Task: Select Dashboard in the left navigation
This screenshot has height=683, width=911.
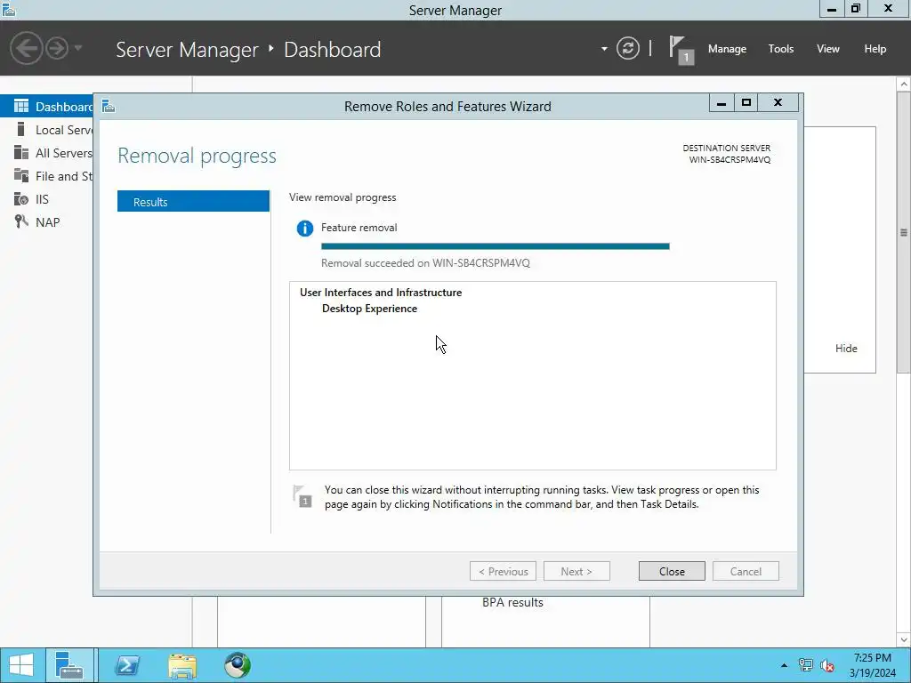Action: pos(46,107)
